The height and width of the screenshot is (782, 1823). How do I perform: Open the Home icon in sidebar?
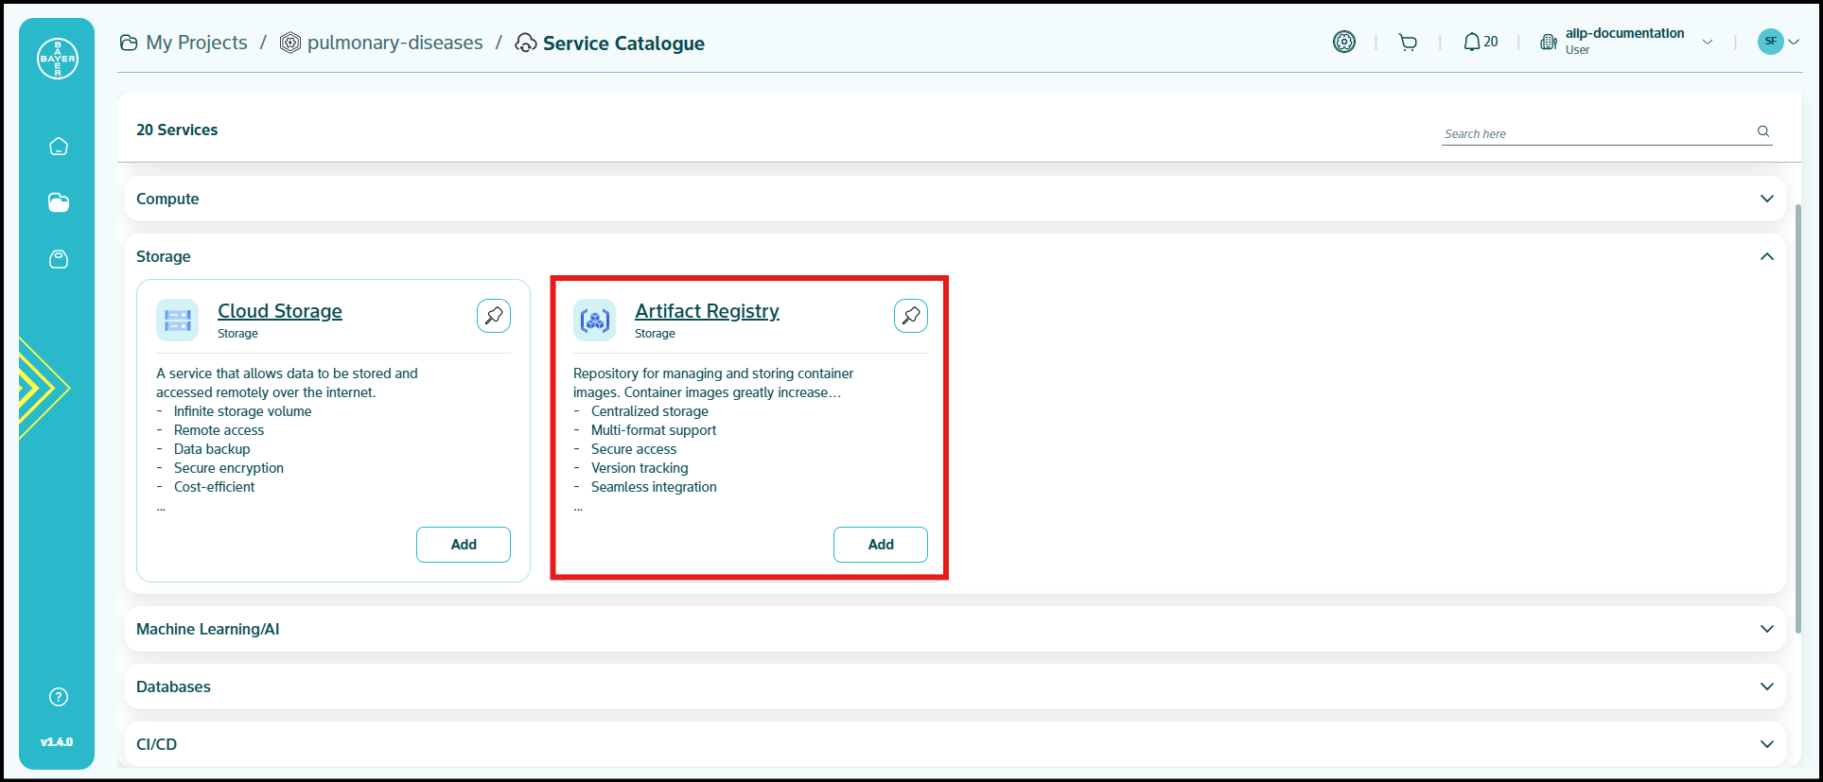point(59,147)
